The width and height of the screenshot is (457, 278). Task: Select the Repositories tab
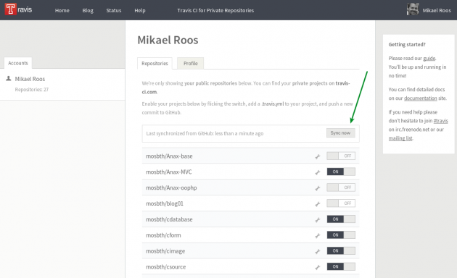155,63
